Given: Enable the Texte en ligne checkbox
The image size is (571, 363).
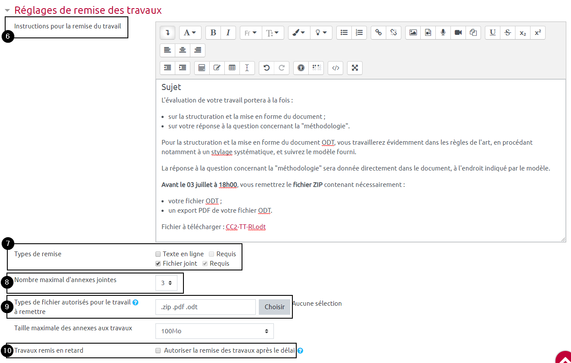Looking at the screenshot, I should click(158, 254).
